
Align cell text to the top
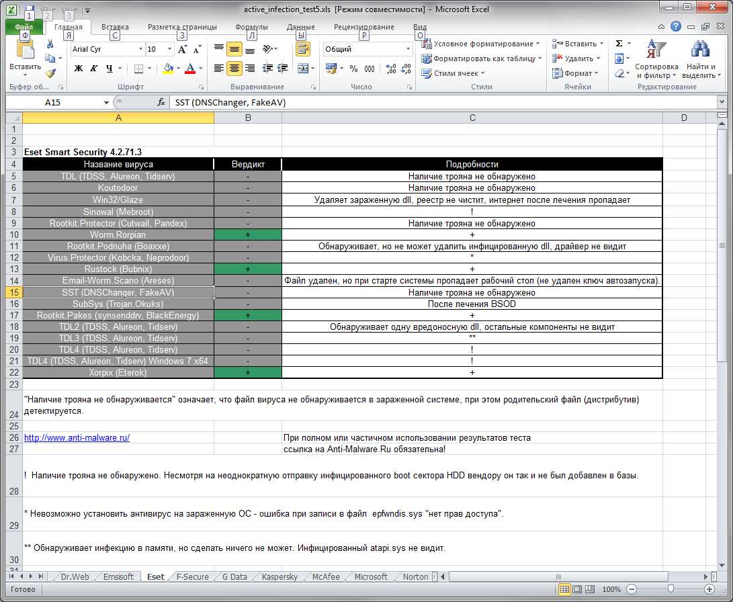219,49
